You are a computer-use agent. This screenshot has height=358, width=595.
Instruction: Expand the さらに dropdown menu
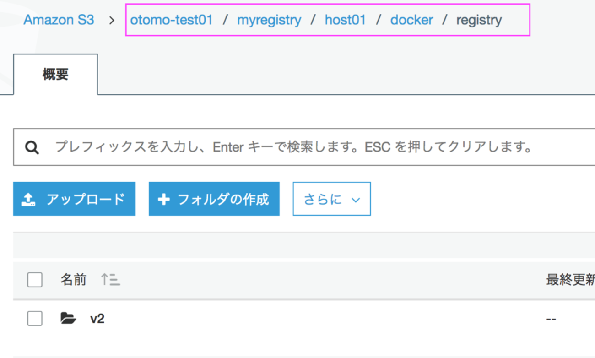332,199
